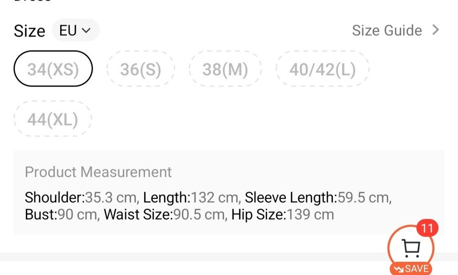Choose the 44(XL) size option

pos(52,119)
